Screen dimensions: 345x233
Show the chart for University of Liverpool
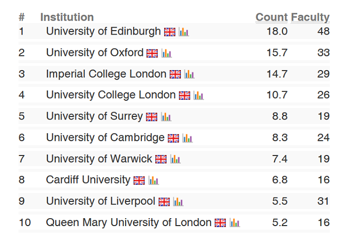click(x=178, y=202)
